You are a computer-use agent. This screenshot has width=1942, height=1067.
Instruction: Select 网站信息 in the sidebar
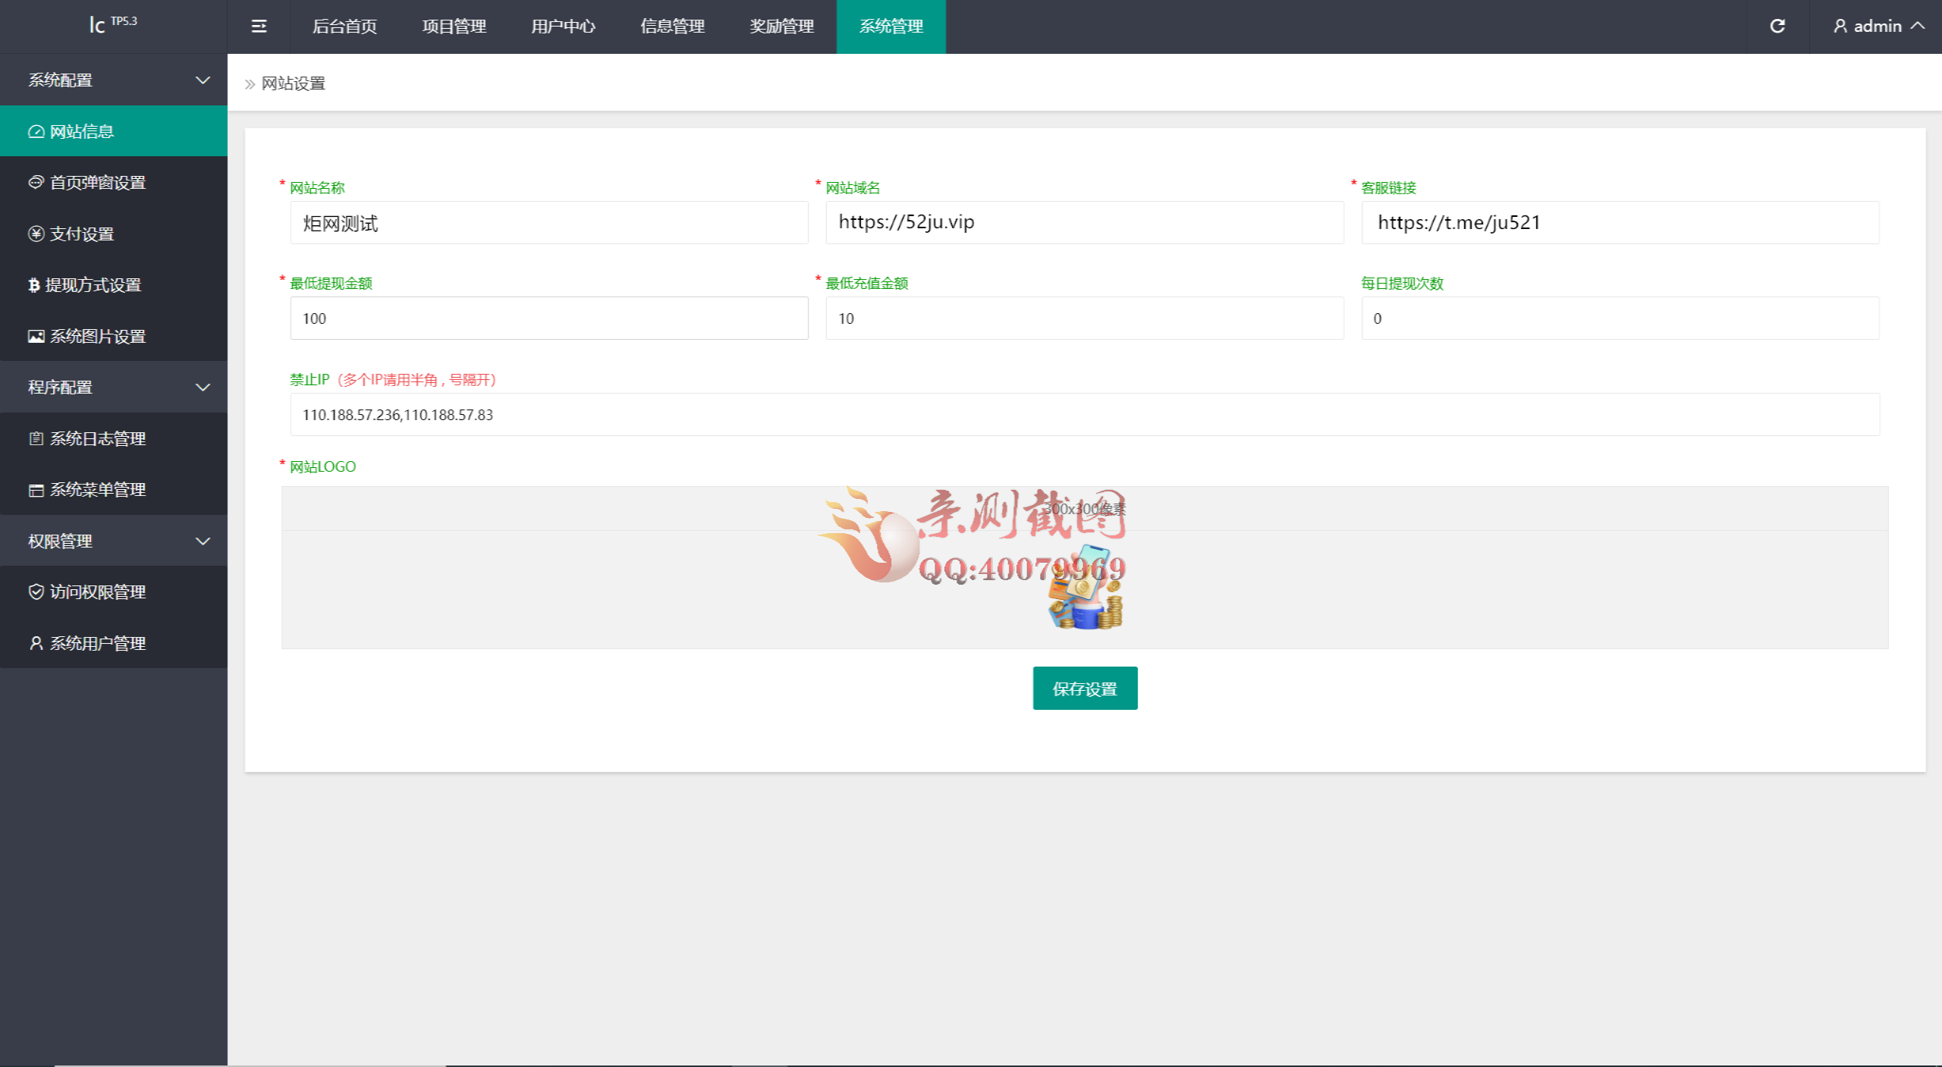82,132
